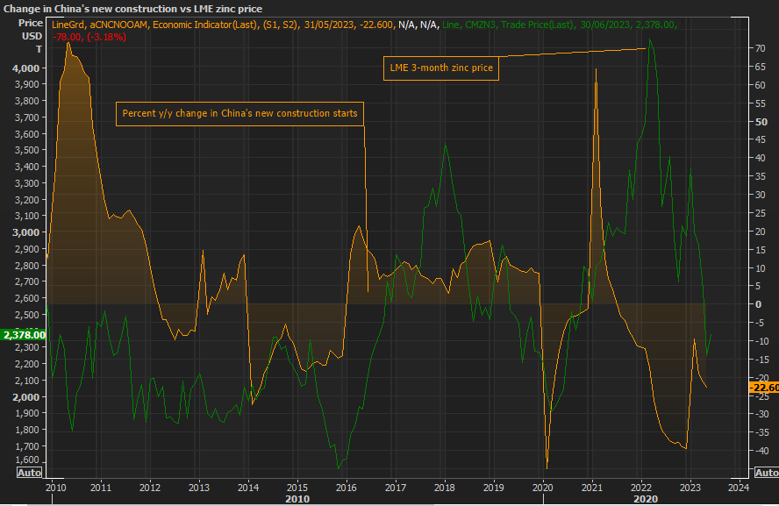Click the 3,000 level on price axis
This screenshot has width=779, height=506.
click(x=26, y=232)
